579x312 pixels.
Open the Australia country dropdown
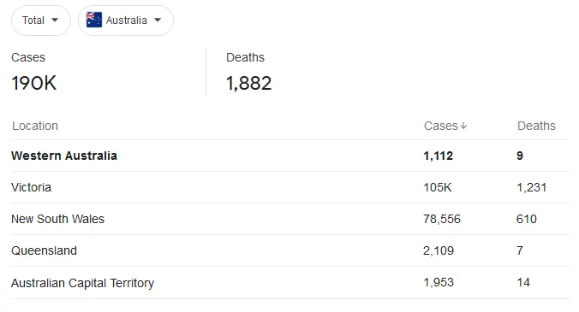coord(126,21)
